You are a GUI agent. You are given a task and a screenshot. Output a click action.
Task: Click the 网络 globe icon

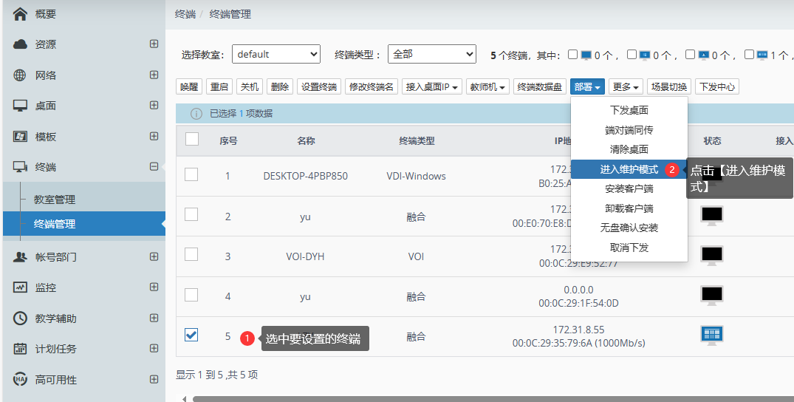coord(21,75)
